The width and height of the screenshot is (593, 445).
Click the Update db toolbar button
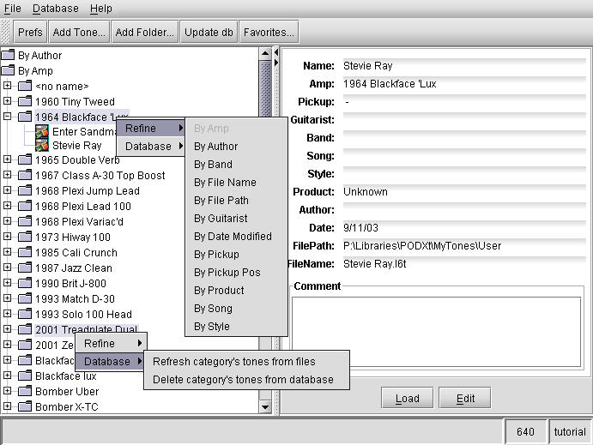coord(209,33)
